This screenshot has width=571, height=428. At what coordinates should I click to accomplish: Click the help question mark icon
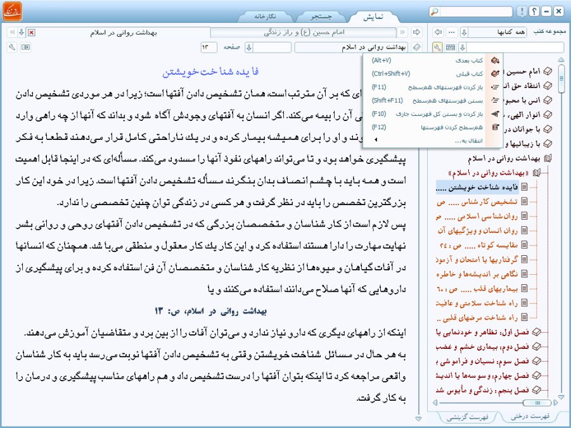[x=534, y=11]
